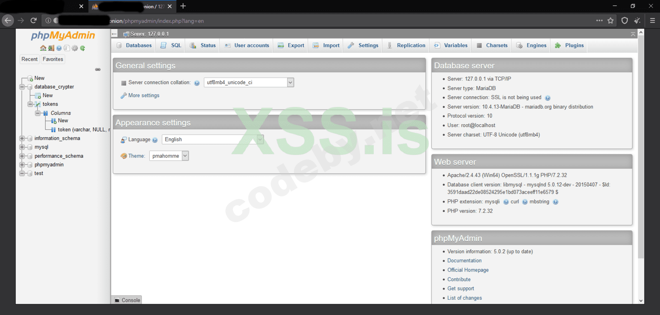
Task: Open the Official Homepage link
Action: [468, 270]
